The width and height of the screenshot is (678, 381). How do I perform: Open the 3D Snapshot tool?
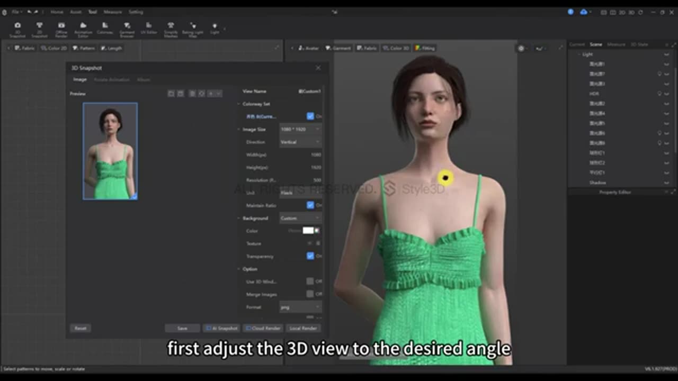coord(17,29)
